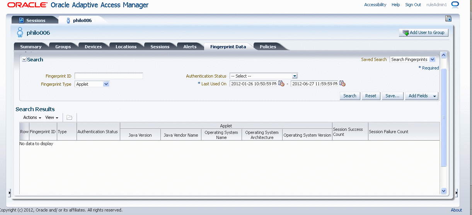472x215 pixels.
Task: Click the Last Used On end date field
Action: 314,84
